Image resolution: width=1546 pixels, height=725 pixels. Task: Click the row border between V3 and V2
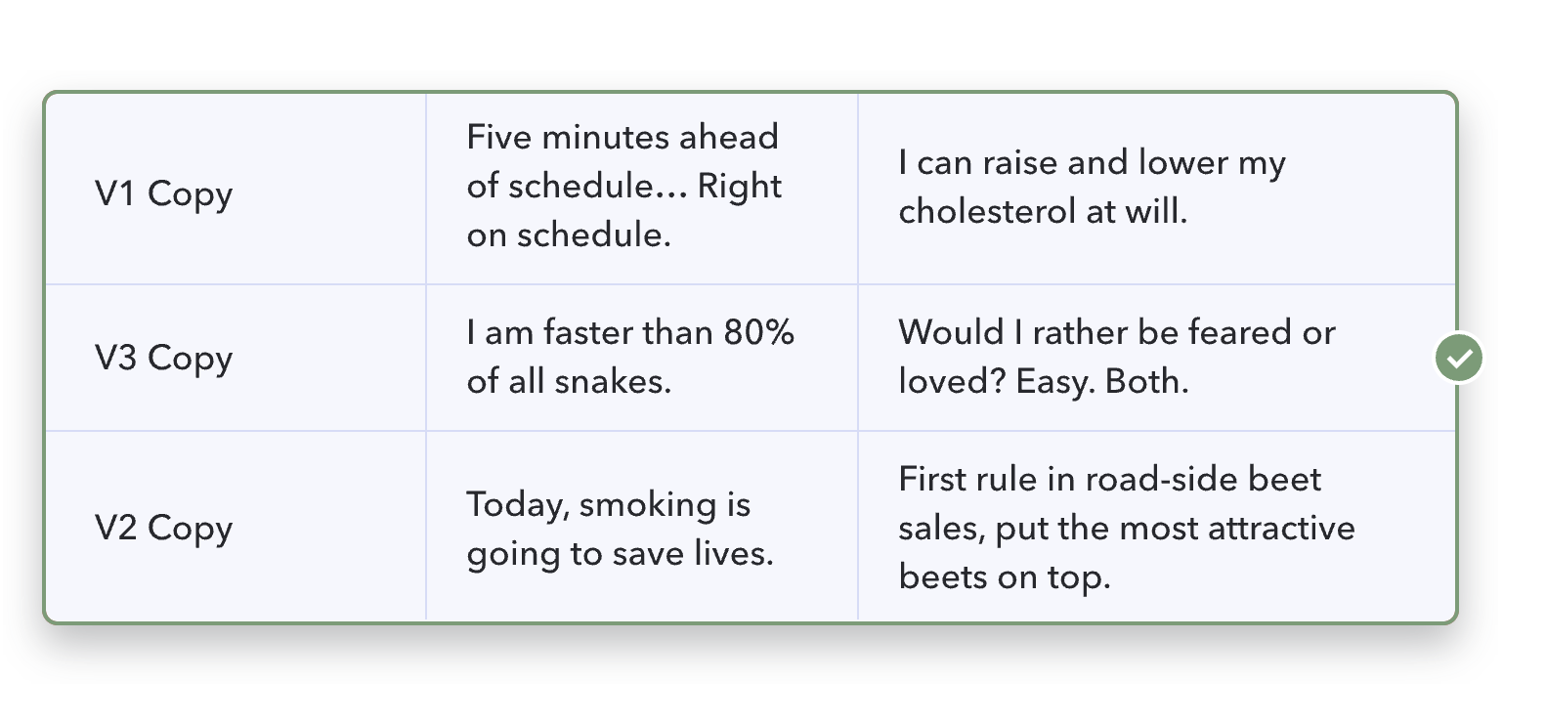point(751,431)
